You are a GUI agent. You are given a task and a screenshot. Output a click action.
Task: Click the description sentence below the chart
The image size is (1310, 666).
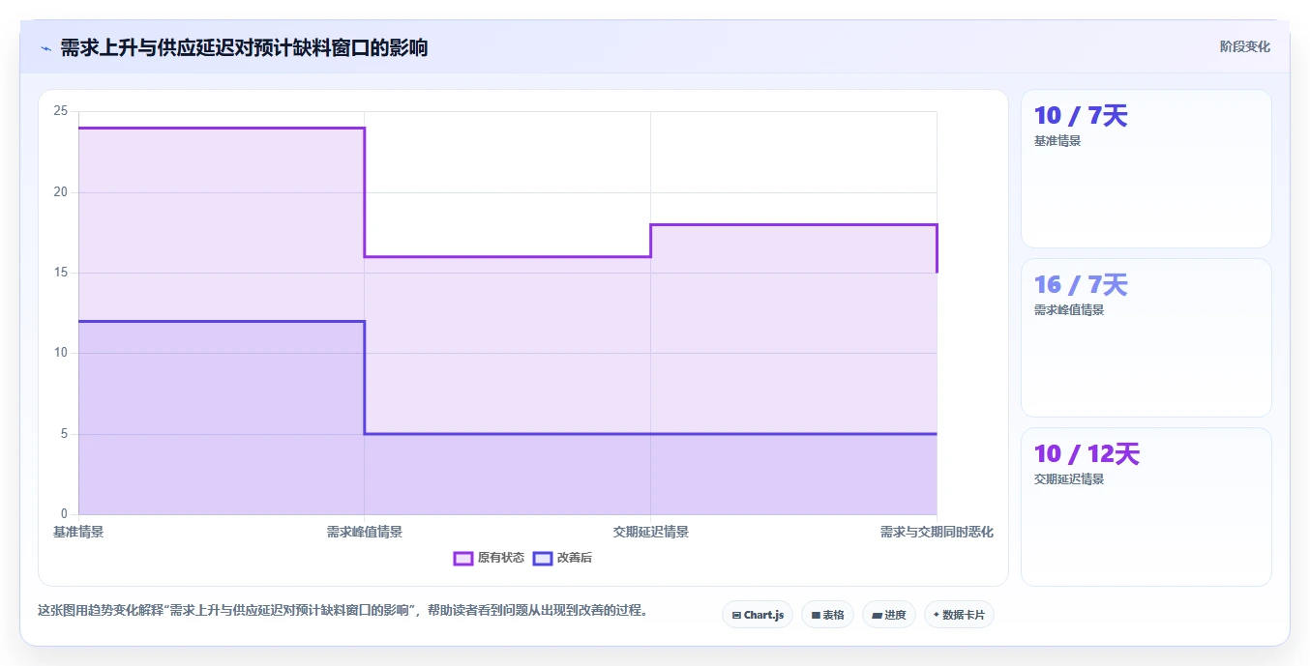[342, 611]
